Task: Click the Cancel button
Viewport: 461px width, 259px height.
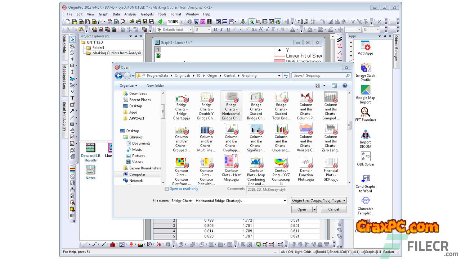Action: [334, 209]
